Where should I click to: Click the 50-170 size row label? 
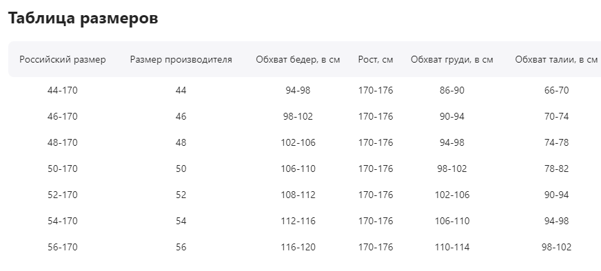(63, 169)
